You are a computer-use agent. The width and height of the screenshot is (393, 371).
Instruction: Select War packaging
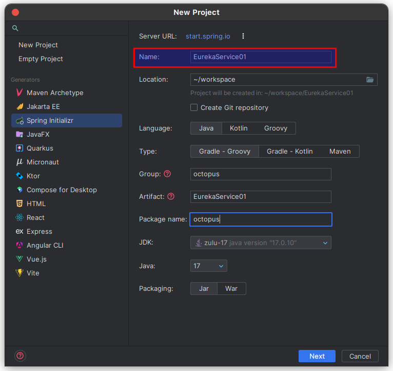pos(231,289)
